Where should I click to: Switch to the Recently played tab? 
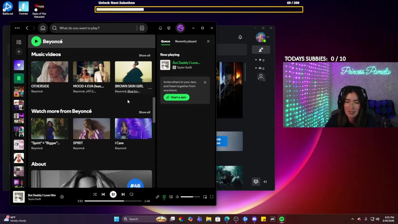click(186, 41)
